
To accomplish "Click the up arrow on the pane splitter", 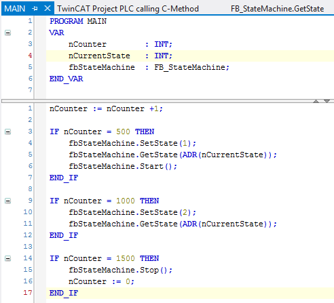I will coord(316,101).
